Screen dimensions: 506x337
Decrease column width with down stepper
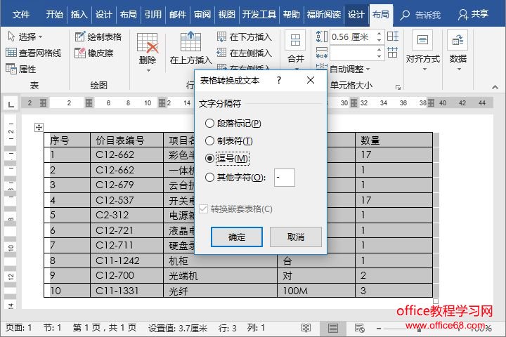379,56
